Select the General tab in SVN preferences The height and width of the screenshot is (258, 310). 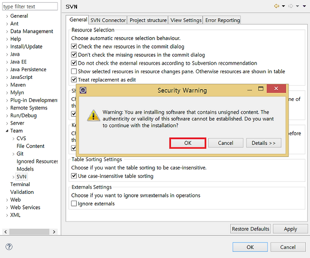(78, 19)
